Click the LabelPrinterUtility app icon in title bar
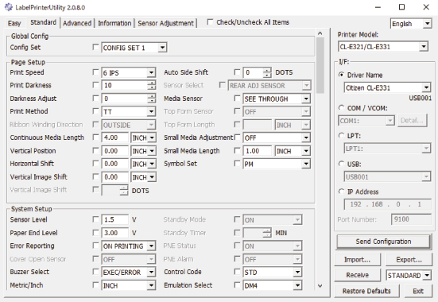 (9, 7)
